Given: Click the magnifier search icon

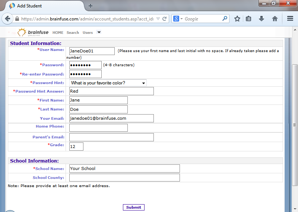Looking at the screenshot, I should coord(225,19).
